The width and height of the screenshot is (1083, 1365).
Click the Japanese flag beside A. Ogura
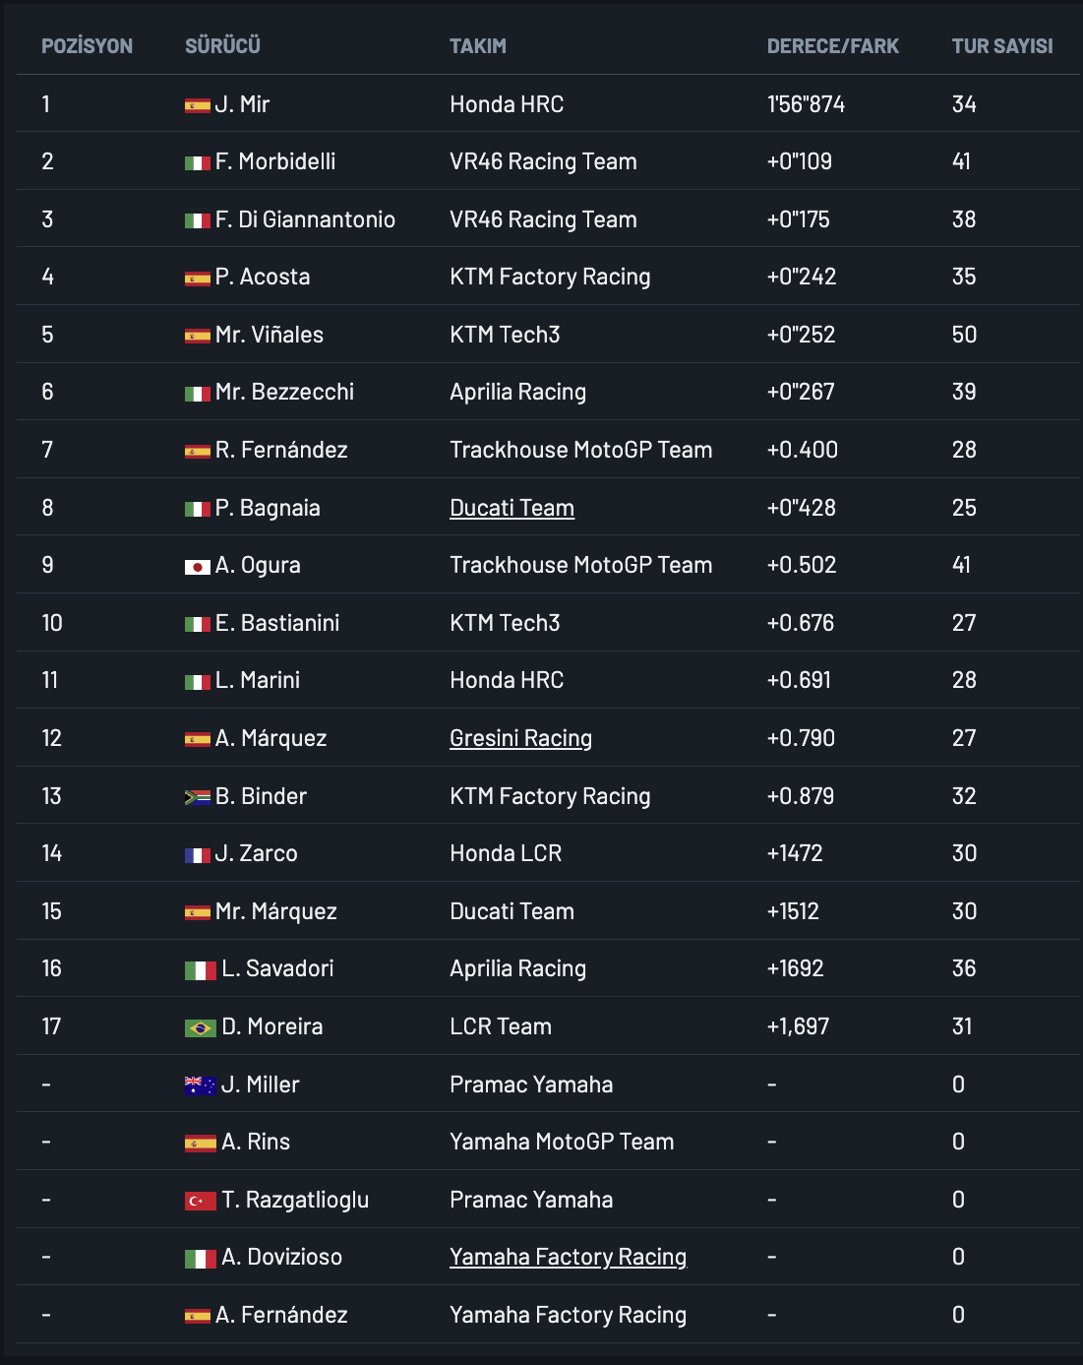pyautogui.click(x=197, y=567)
